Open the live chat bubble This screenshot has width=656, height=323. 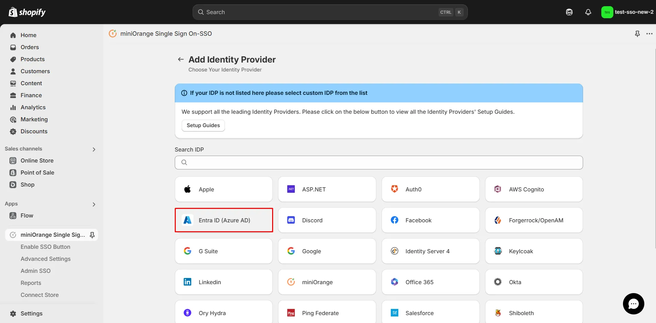pyautogui.click(x=633, y=304)
